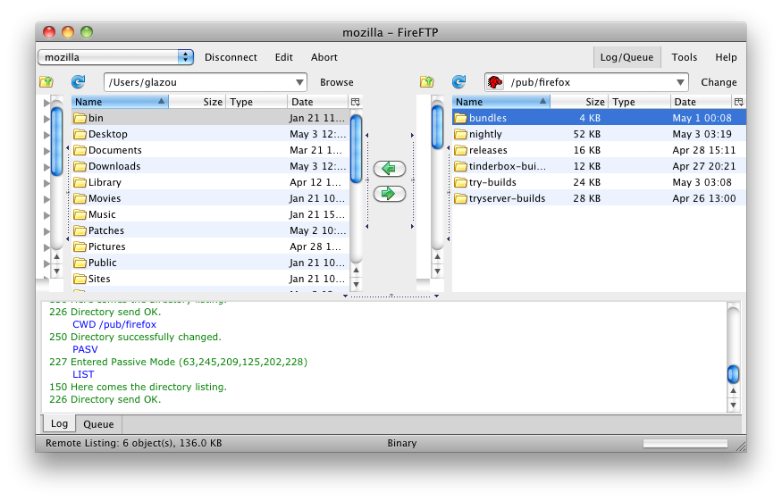This screenshot has height=501, width=782.
Task: Open the local column picker icon
Action: tap(356, 102)
